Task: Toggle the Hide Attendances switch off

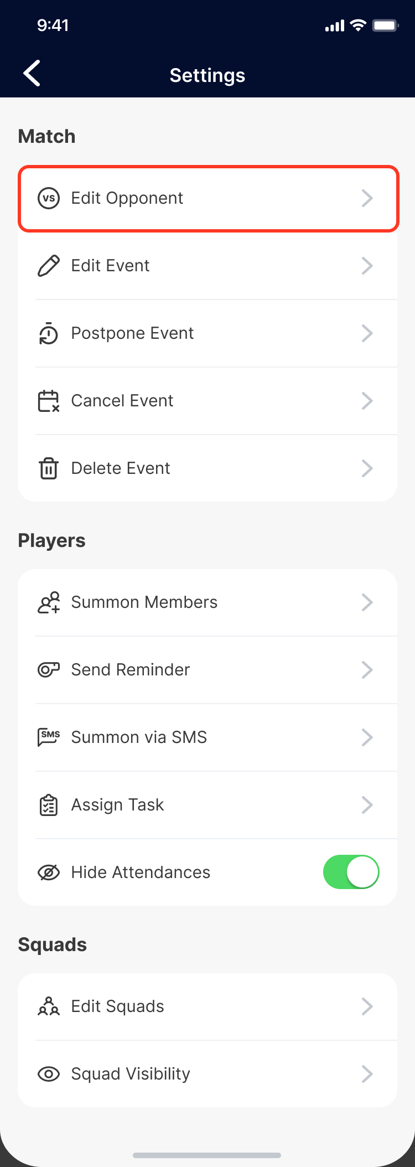Action: pos(351,872)
